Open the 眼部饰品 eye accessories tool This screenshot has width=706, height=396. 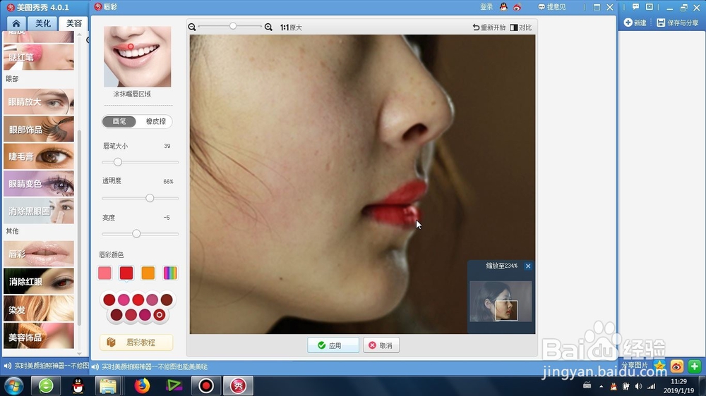(39, 130)
